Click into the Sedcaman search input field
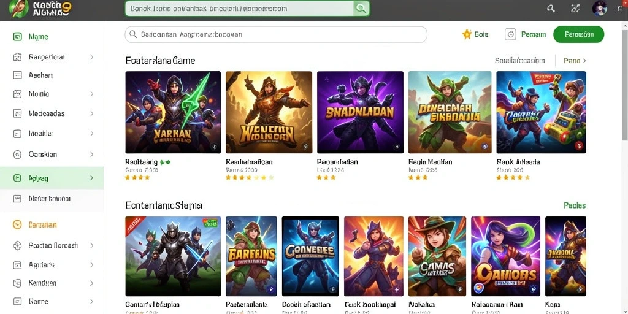 click(276, 34)
